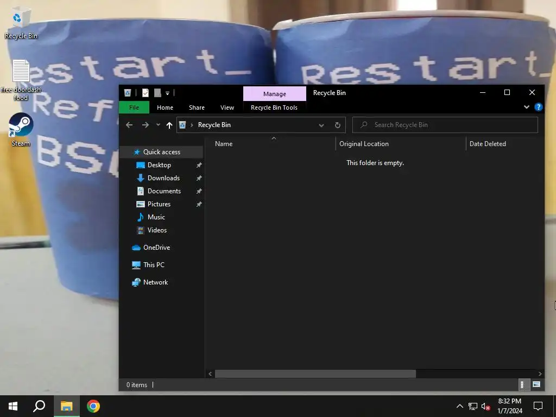Open the Steam desktop shortcut

(x=21, y=130)
